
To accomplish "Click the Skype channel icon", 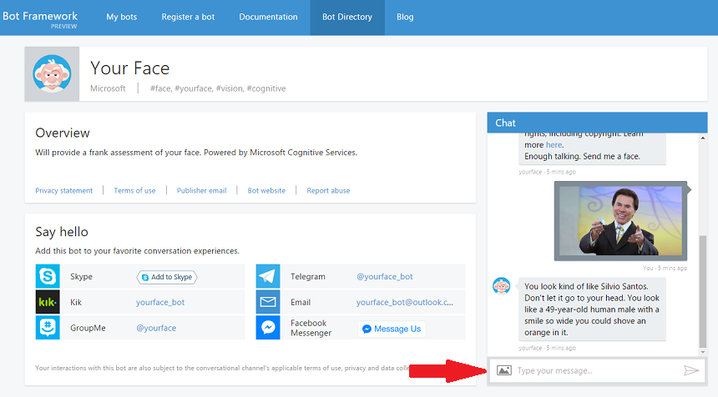I will [x=48, y=276].
